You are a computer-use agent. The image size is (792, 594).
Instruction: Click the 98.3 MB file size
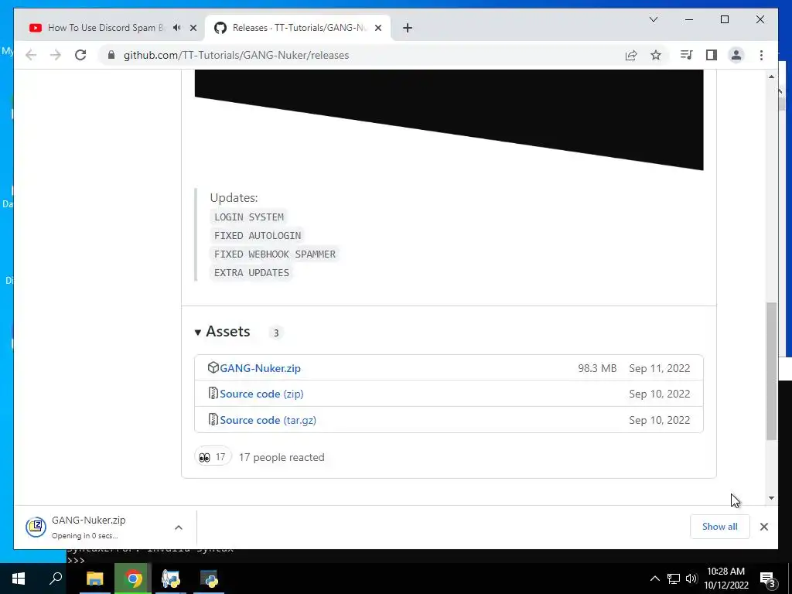[x=597, y=369]
